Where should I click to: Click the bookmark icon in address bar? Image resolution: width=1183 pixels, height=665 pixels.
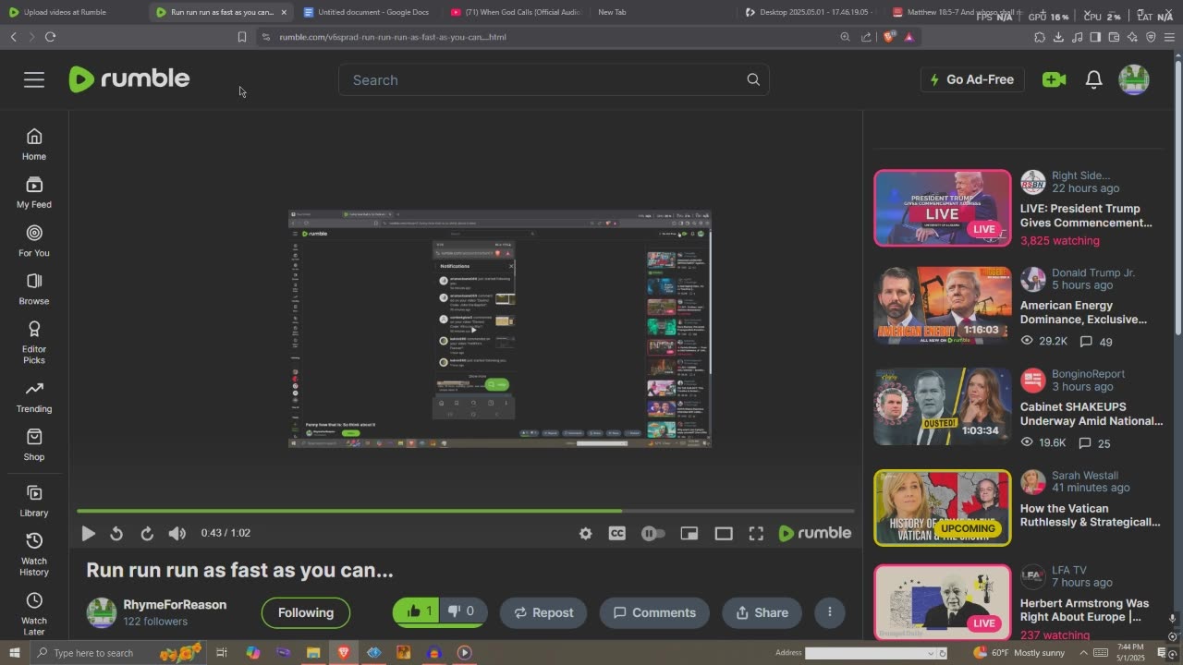tap(242, 37)
